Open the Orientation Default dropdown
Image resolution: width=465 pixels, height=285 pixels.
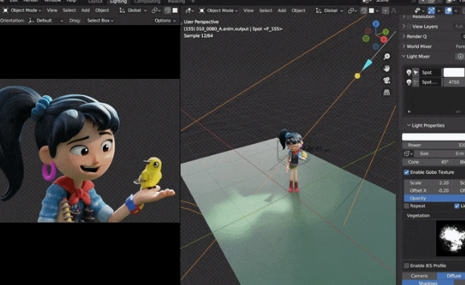[x=46, y=20]
